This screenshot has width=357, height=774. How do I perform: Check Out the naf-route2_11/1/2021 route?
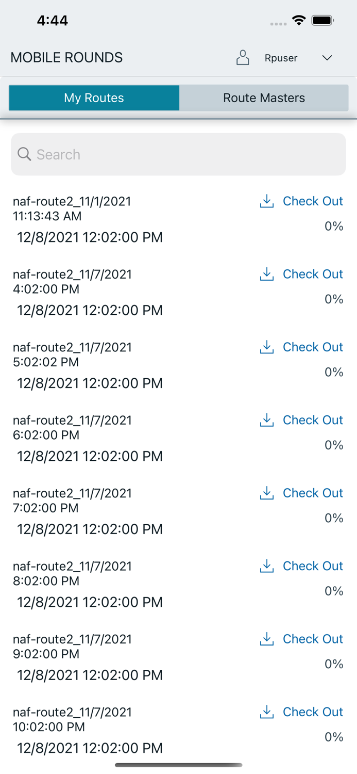click(x=313, y=201)
